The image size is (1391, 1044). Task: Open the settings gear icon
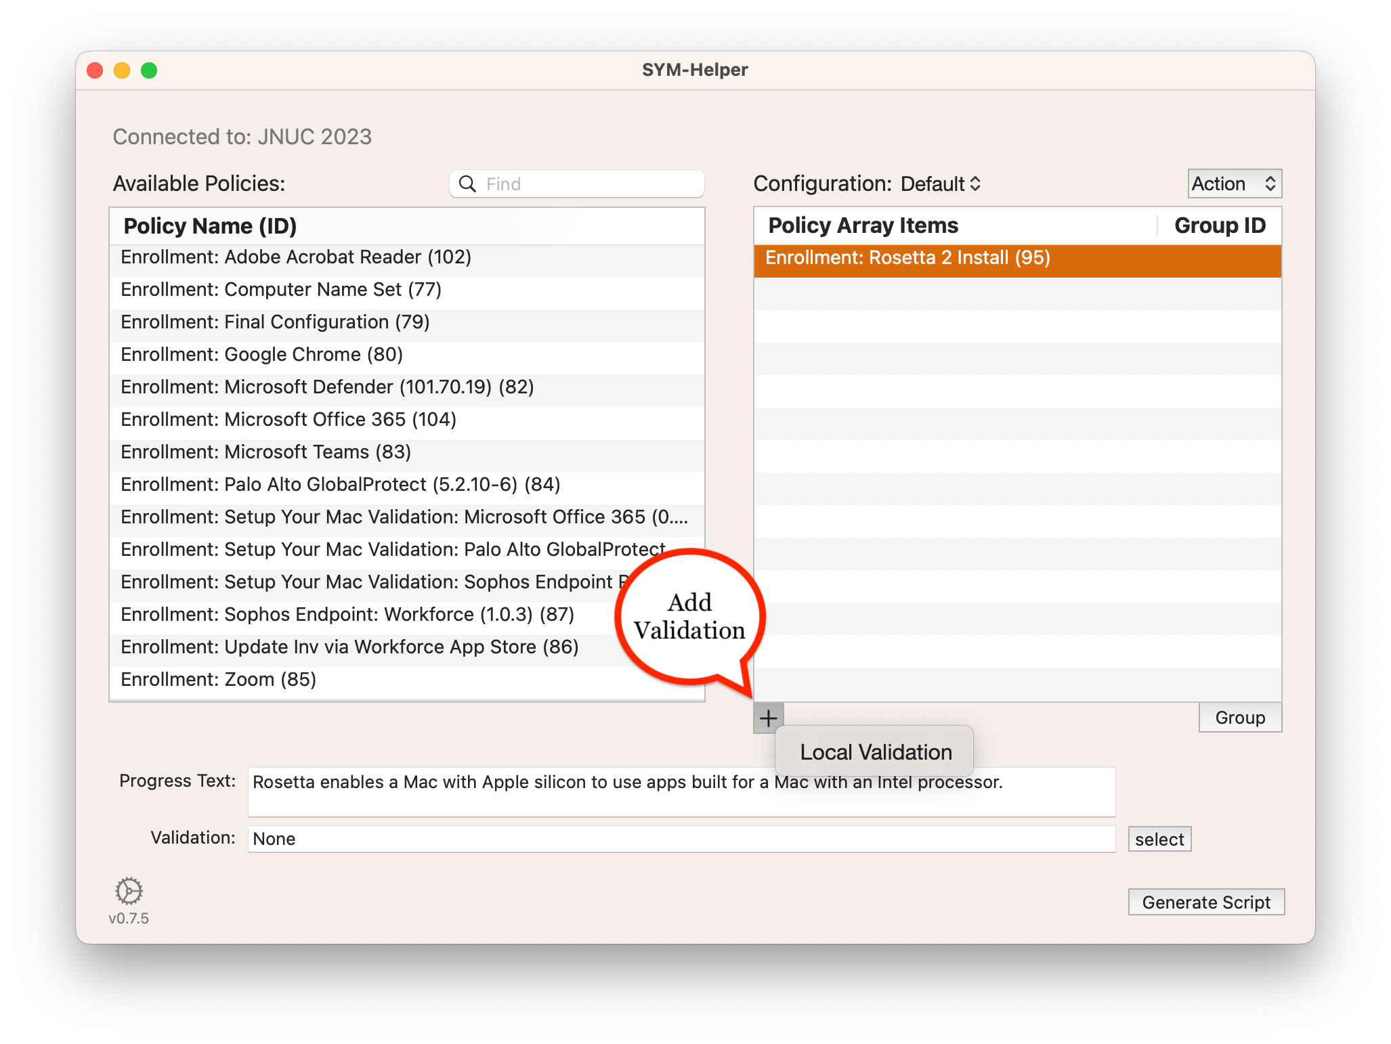(129, 891)
